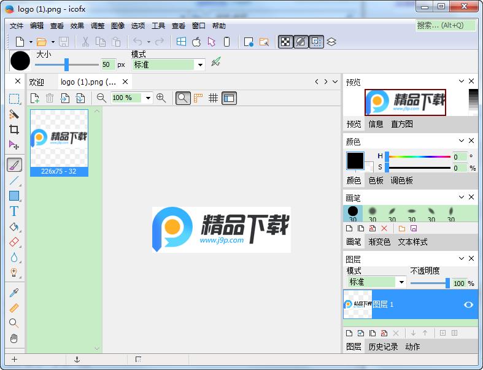Viewport: 483px width, 370px height.
Task: Toggle the diagonal split view button
Action: [301, 42]
